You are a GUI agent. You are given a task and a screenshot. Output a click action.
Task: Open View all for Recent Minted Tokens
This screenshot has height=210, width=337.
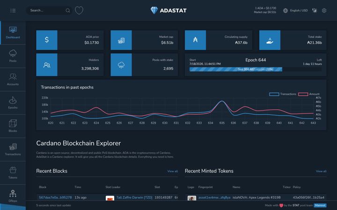[x=321, y=171]
